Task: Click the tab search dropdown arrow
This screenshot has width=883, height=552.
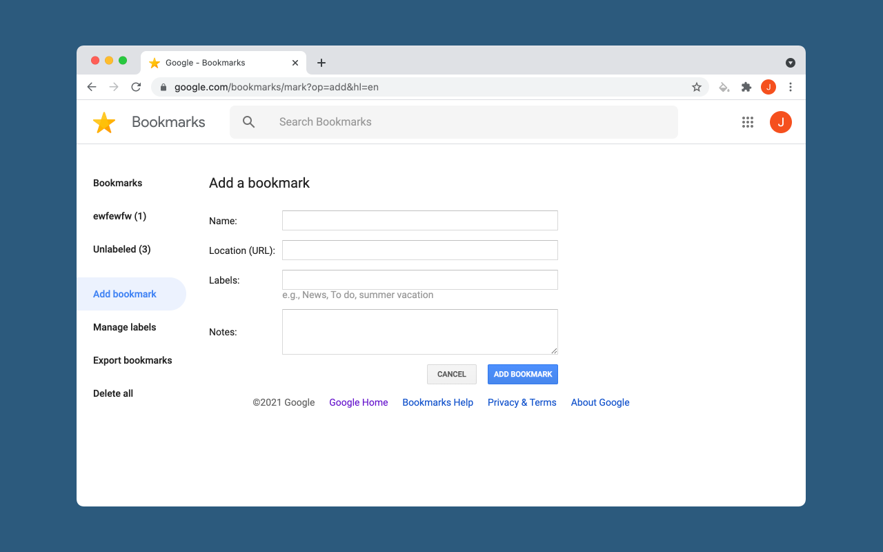Action: coord(791,63)
